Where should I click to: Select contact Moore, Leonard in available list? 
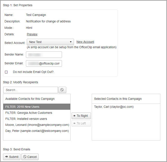[37, 125]
